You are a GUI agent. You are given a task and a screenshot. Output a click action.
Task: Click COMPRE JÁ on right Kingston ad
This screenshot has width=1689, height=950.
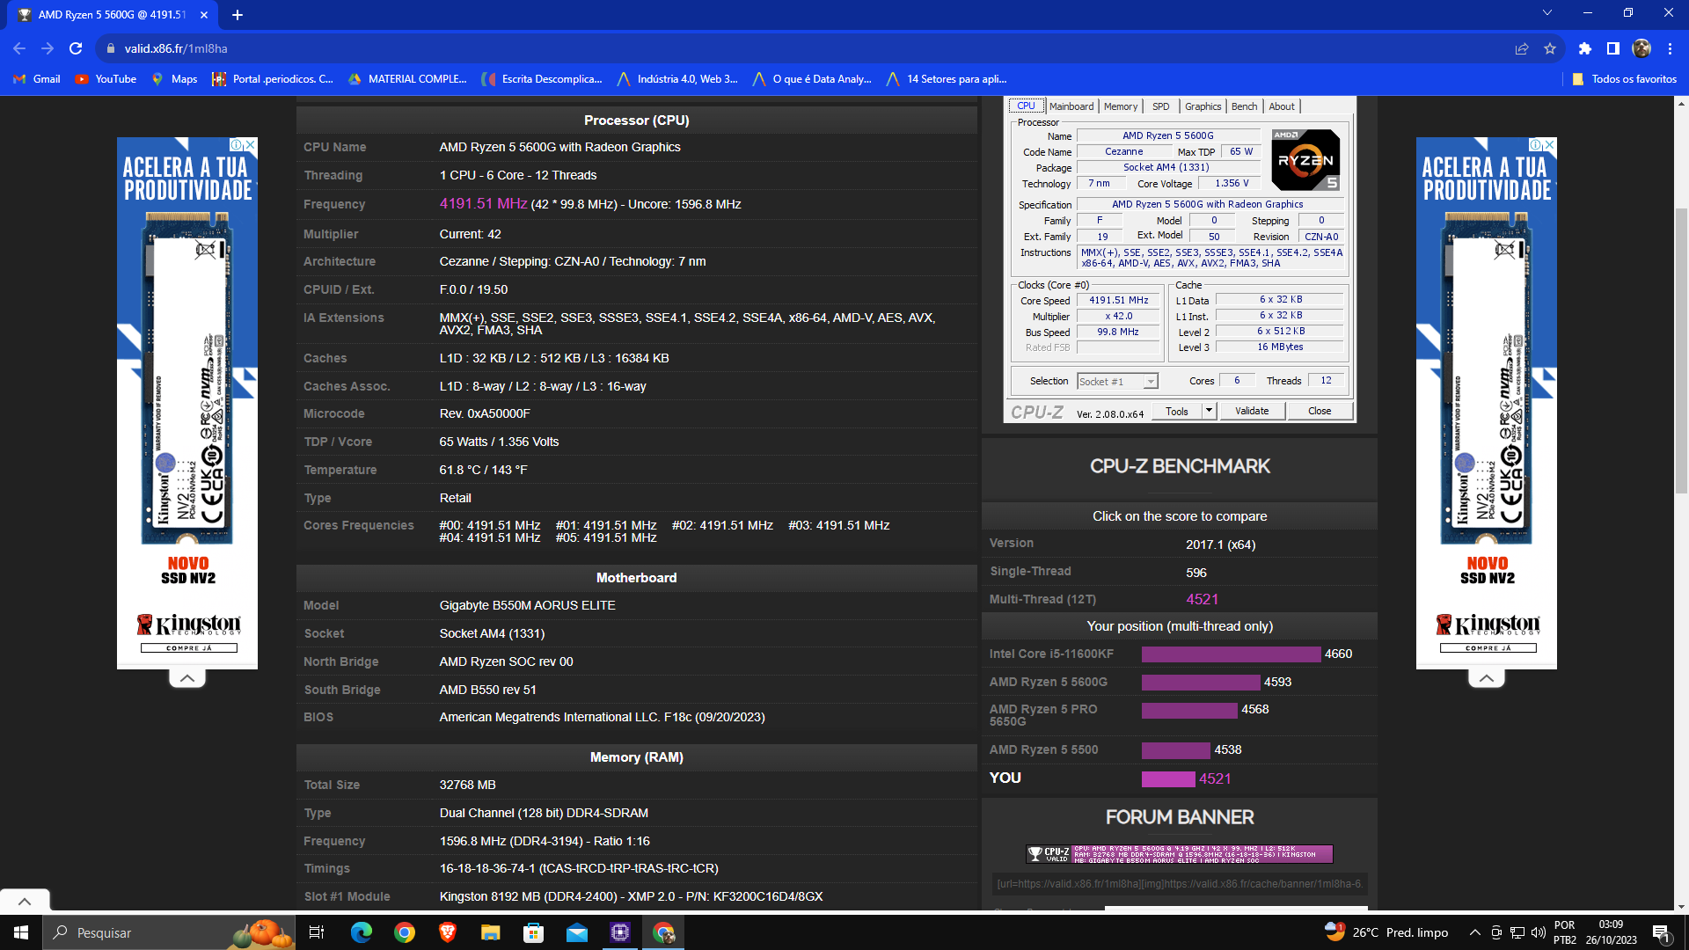click(1488, 648)
